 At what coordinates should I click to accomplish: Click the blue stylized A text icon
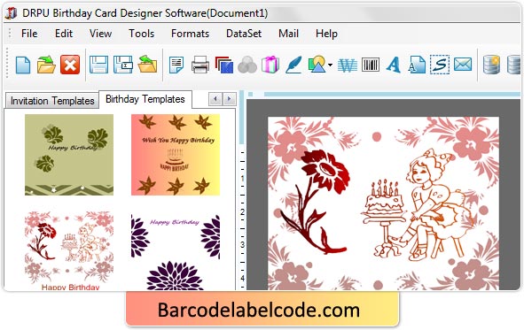click(x=394, y=65)
